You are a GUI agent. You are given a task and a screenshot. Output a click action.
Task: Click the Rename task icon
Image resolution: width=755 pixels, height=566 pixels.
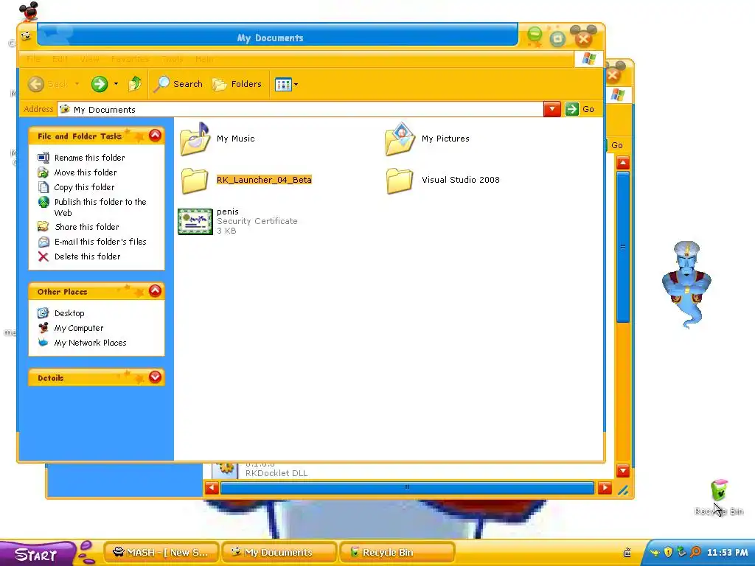(x=44, y=158)
